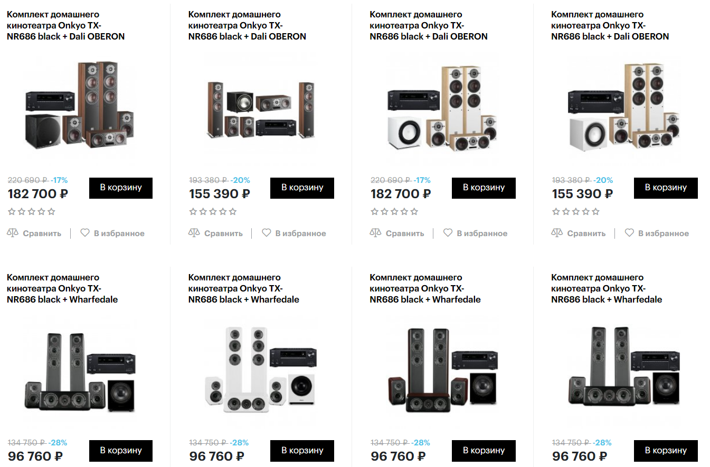Add last-column Wharfedale set to cart
The image size is (710, 467).
coord(666,451)
